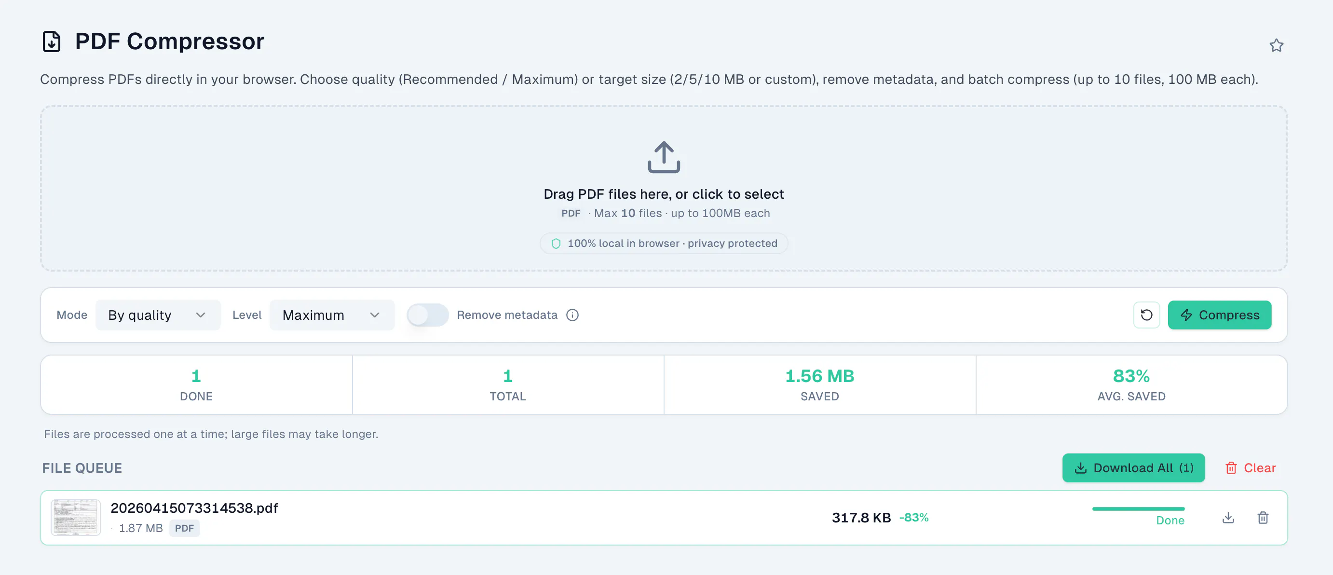Screen dimensions: 1333x575
Task: Click the -83% reduction label
Action: [x=914, y=518]
